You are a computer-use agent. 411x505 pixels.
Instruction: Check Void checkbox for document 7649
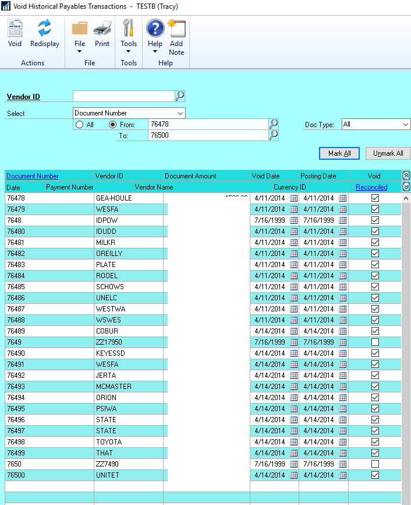pos(375,342)
